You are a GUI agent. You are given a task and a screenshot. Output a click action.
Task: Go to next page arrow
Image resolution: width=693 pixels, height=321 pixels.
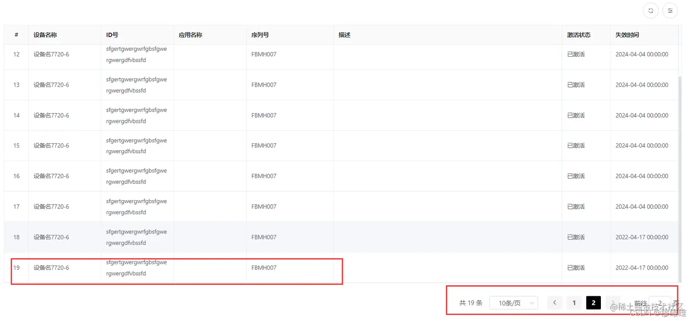point(613,303)
